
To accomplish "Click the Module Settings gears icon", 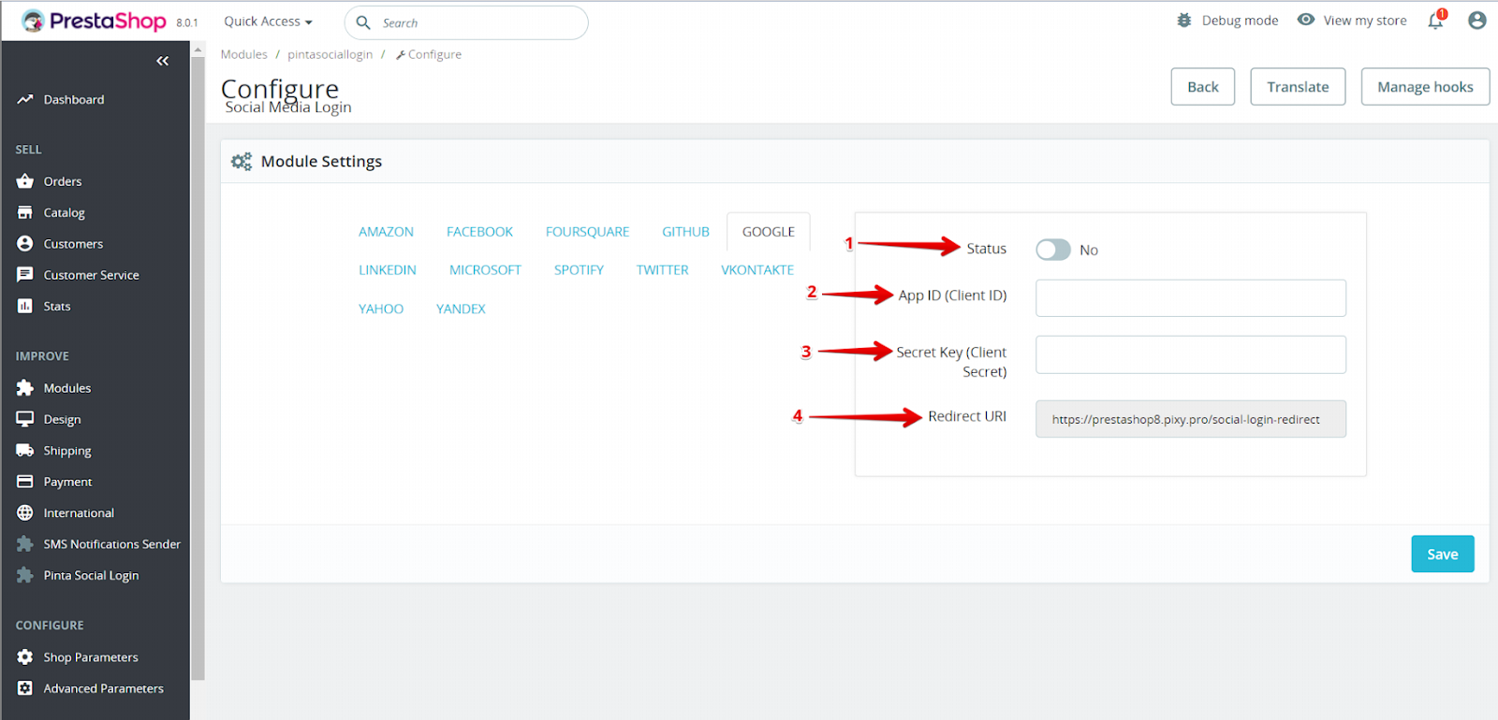I will (x=242, y=162).
